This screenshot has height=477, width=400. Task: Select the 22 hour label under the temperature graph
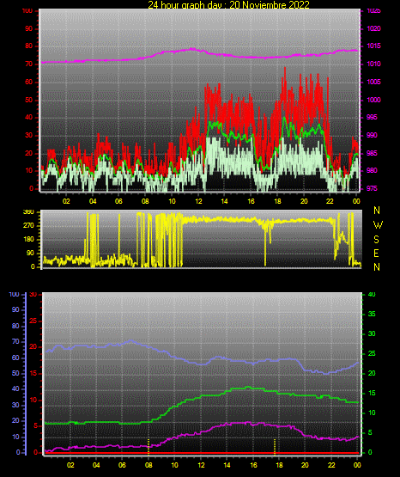pyautogui.click(x=331, y=465)
